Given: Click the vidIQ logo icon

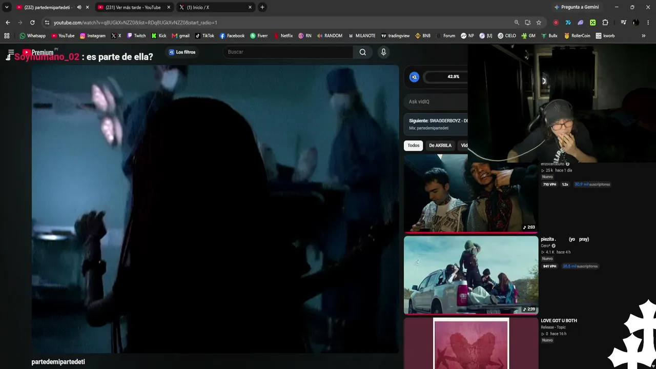Looking at the screenshot, I should click(414, 77).
